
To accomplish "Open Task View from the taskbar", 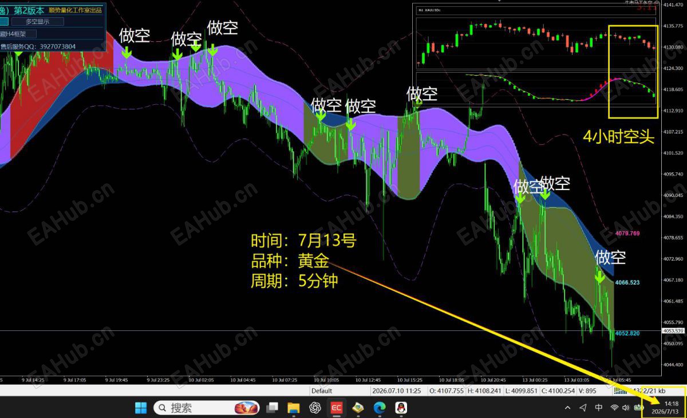I will (x=273, y=408).
